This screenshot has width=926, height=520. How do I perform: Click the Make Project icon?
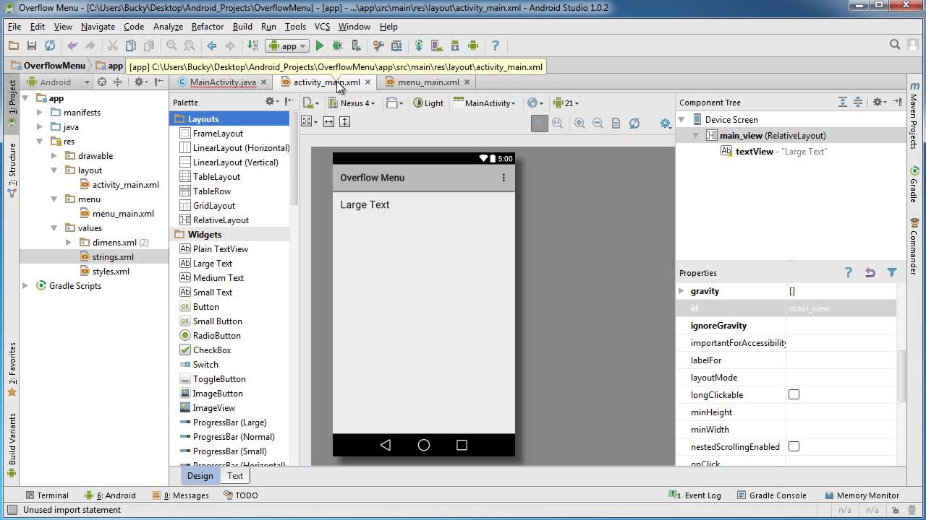pyautogui.click(x=252, y=45)
